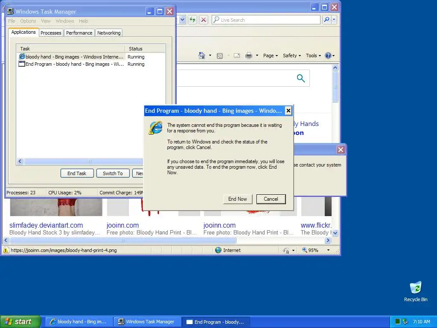Open the Print dropdown arrow
Image resolution: width=437 pixels, height=328 pixels.
257,56
